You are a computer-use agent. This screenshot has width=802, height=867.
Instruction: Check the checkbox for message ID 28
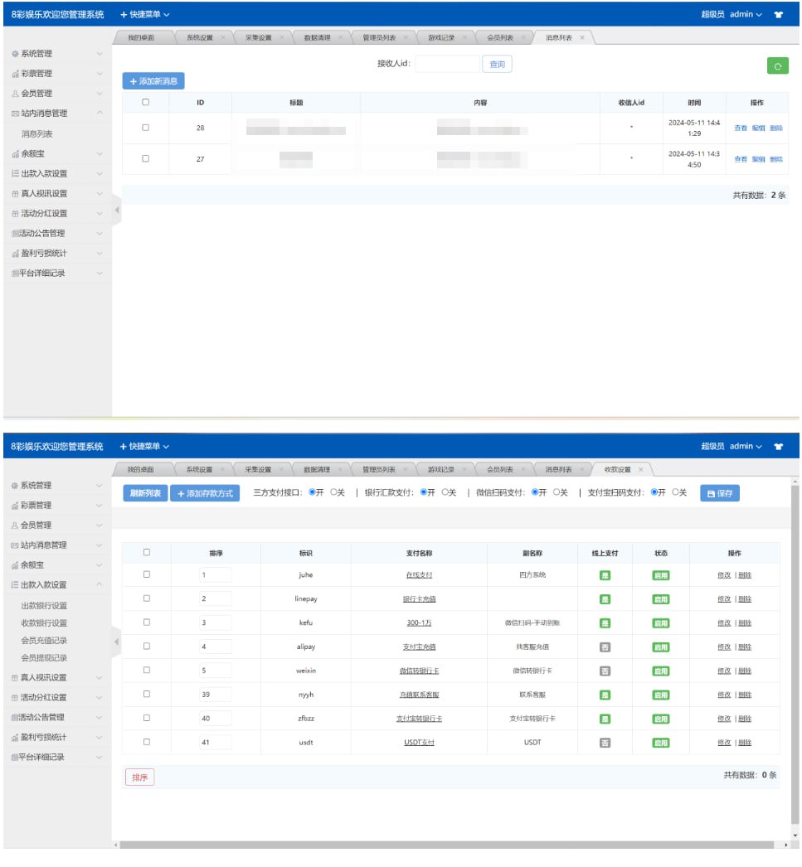146,128
